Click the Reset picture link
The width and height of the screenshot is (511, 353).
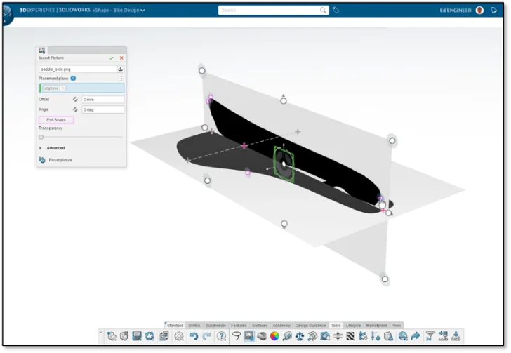tap(60, 160)
